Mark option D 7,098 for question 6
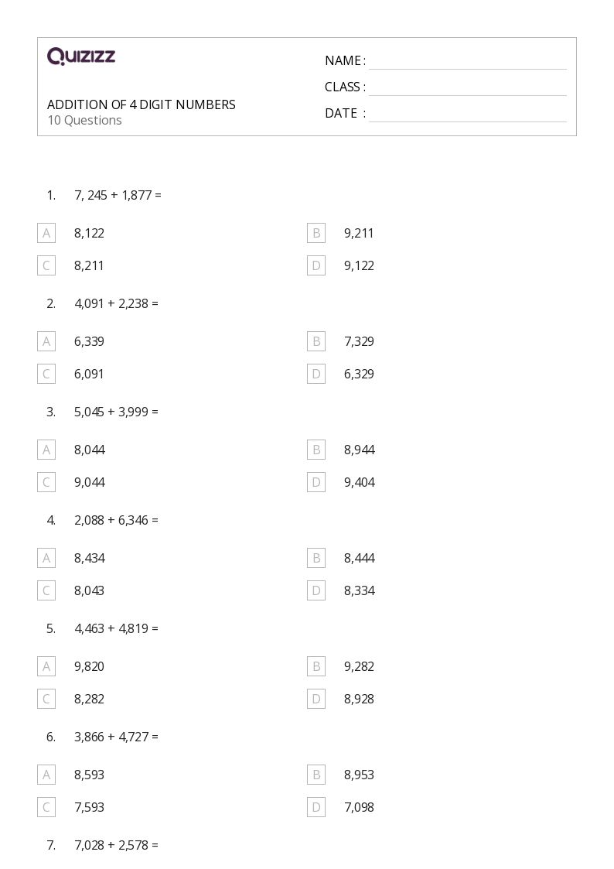 pos(316,808)
